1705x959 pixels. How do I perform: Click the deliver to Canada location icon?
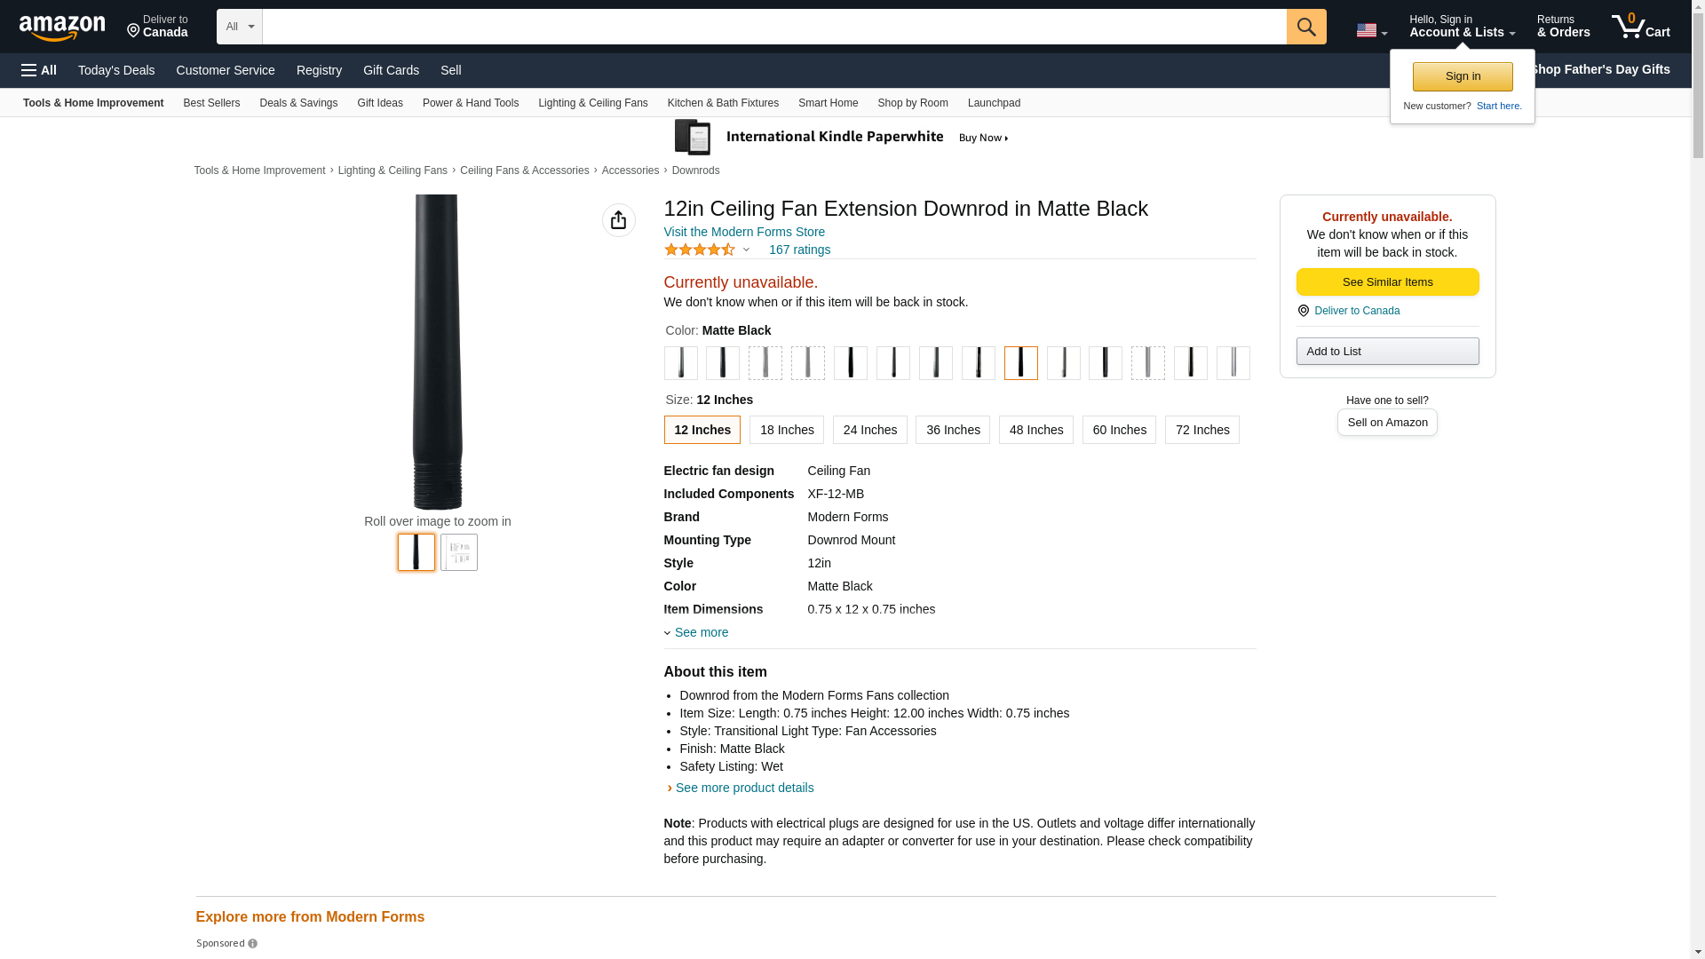(134, 31)
